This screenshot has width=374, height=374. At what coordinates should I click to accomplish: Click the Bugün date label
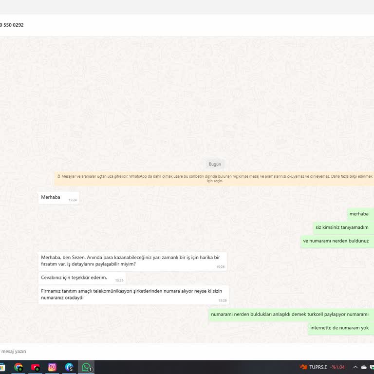tap(215, 164)
